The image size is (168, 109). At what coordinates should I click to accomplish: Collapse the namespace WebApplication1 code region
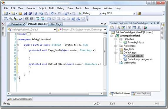coord(18,39)
